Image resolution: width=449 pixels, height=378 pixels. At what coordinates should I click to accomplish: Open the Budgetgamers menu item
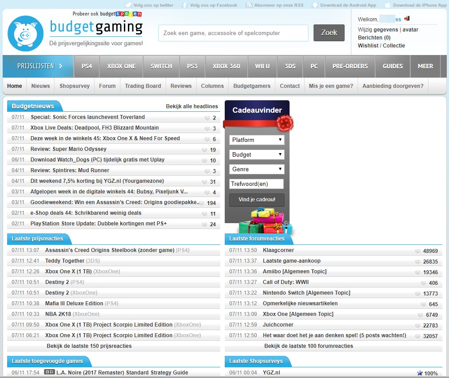pos(252,86)
